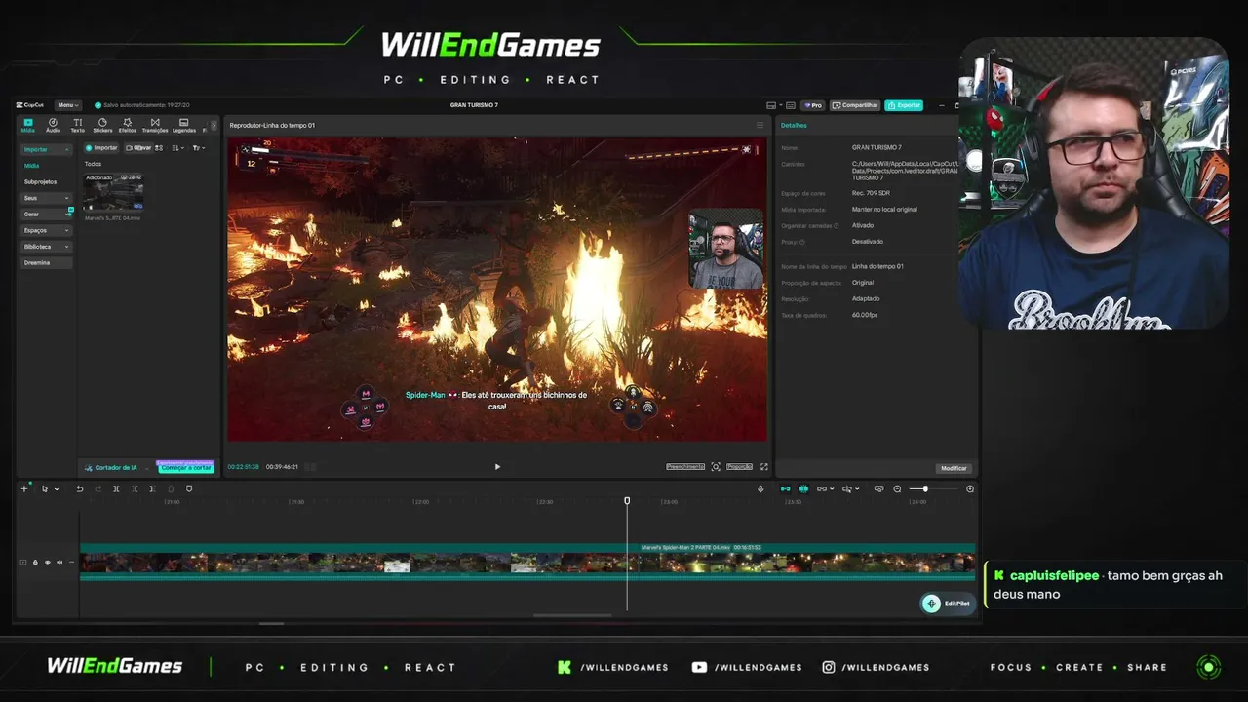Adjust the timeline zoom slider
The height and width of the screenshot is (702, 1248).
coord(925,488)
